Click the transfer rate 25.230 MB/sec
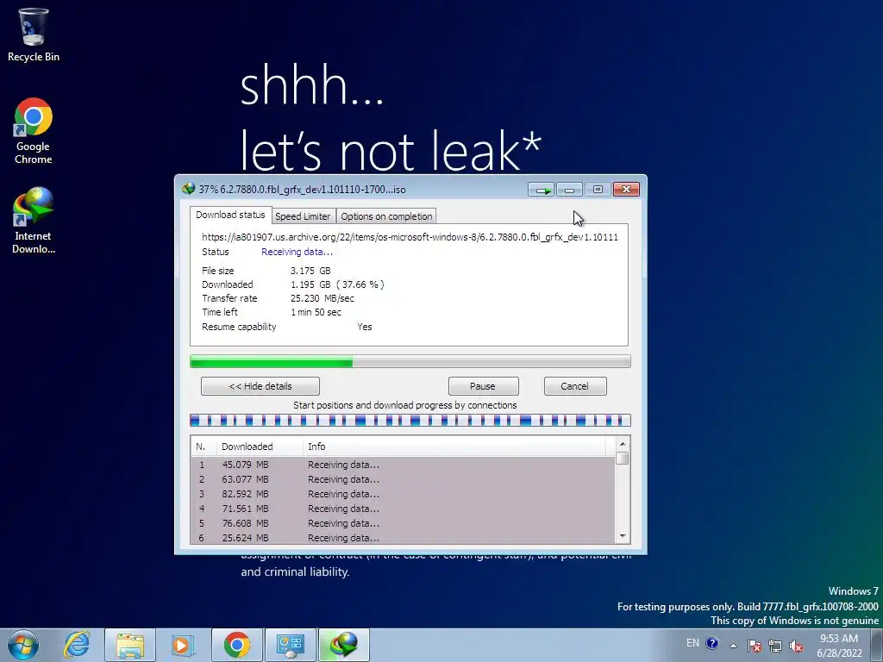Image resolution: width=883 pixels, height=662 pixels. click(323, 298)
